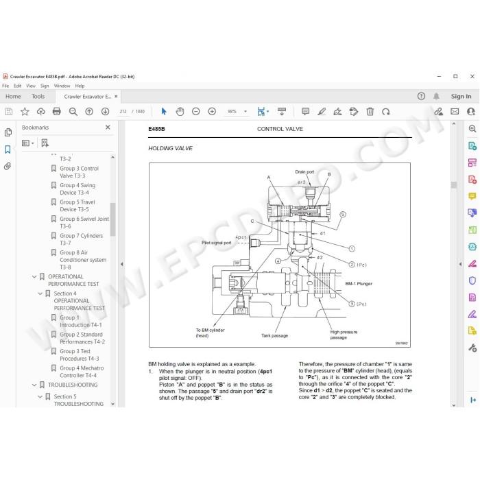Send file by email icon
The height and width of the screenshot is (480, 480).
tap(455, 112)
